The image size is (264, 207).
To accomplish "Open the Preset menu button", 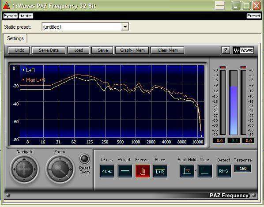I will point(253,16).
